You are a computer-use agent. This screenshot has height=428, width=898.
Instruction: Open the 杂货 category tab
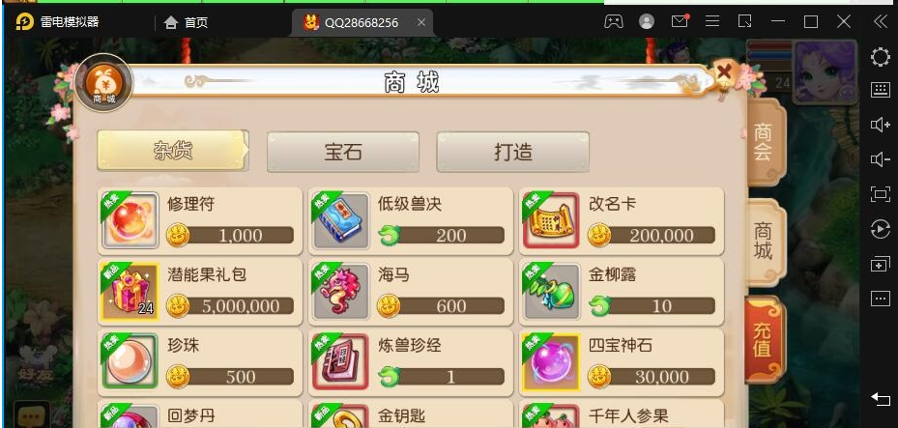pos(173,151)
